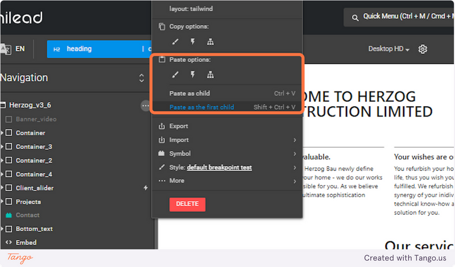Image resolution: width=455 pixels, height=267 pixels.
Task: Click the paste interactions lightning icon
Action: (x=193, y=75)
